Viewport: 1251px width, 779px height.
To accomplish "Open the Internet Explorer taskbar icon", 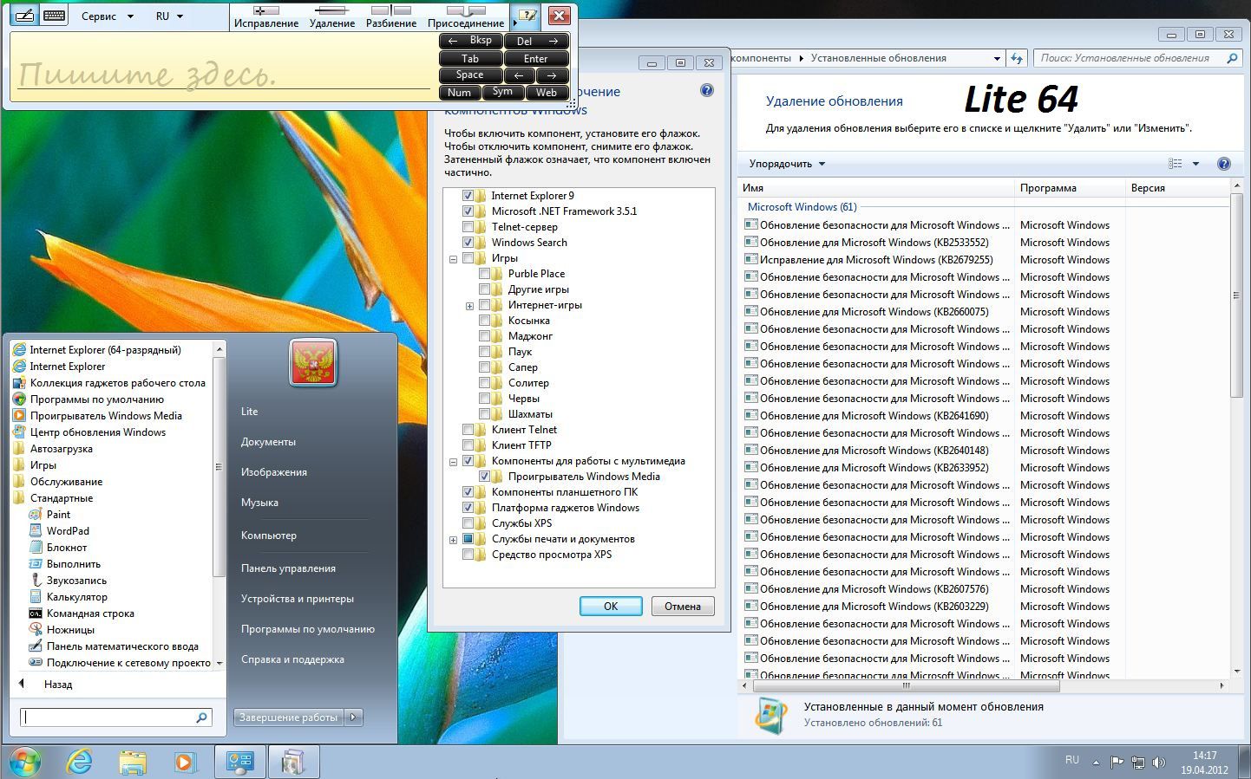I will pyautogui.click(x=80, y=762).
